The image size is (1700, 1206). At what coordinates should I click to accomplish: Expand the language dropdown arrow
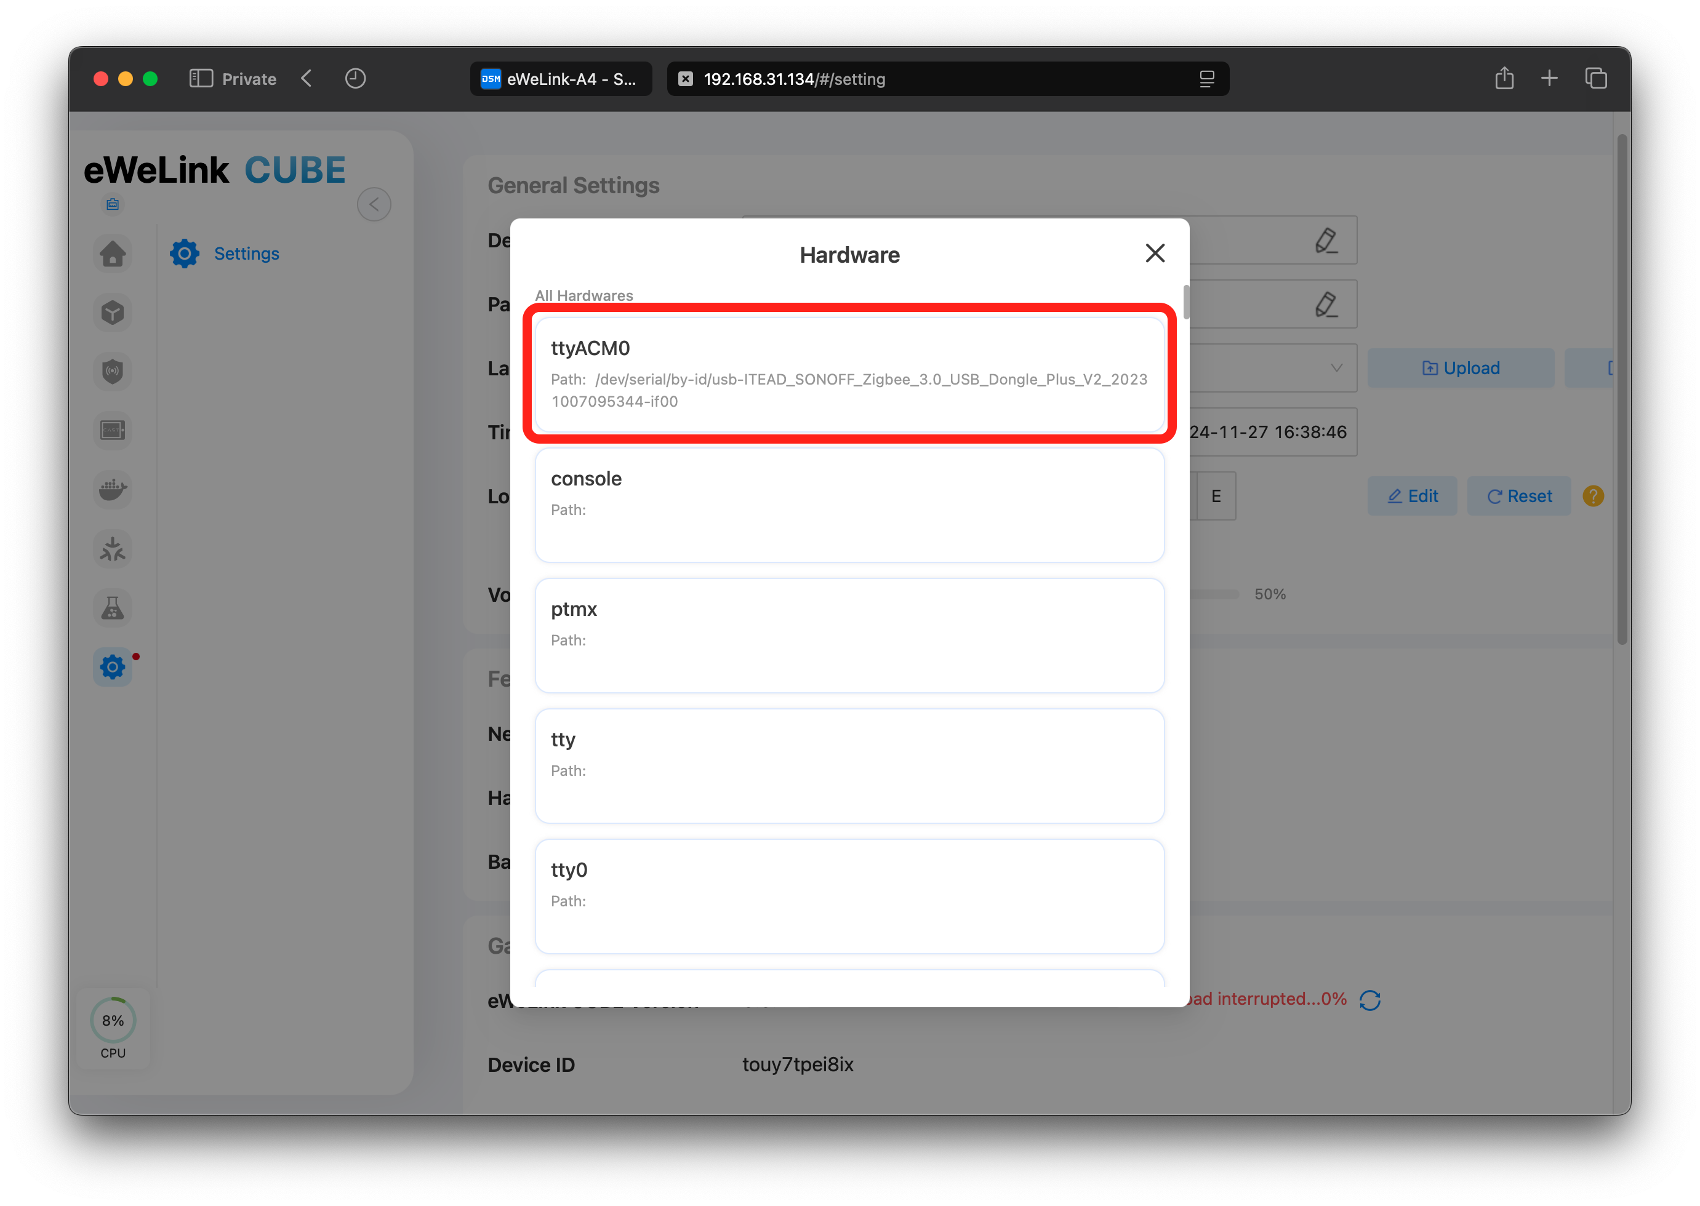tap(1336, 367)
